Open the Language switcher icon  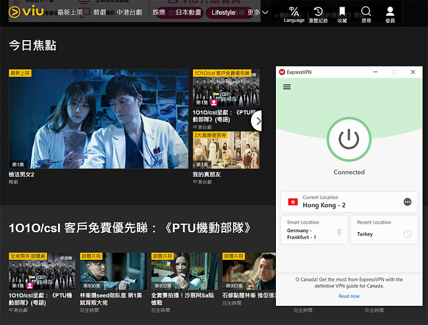[x=294, y=14]
